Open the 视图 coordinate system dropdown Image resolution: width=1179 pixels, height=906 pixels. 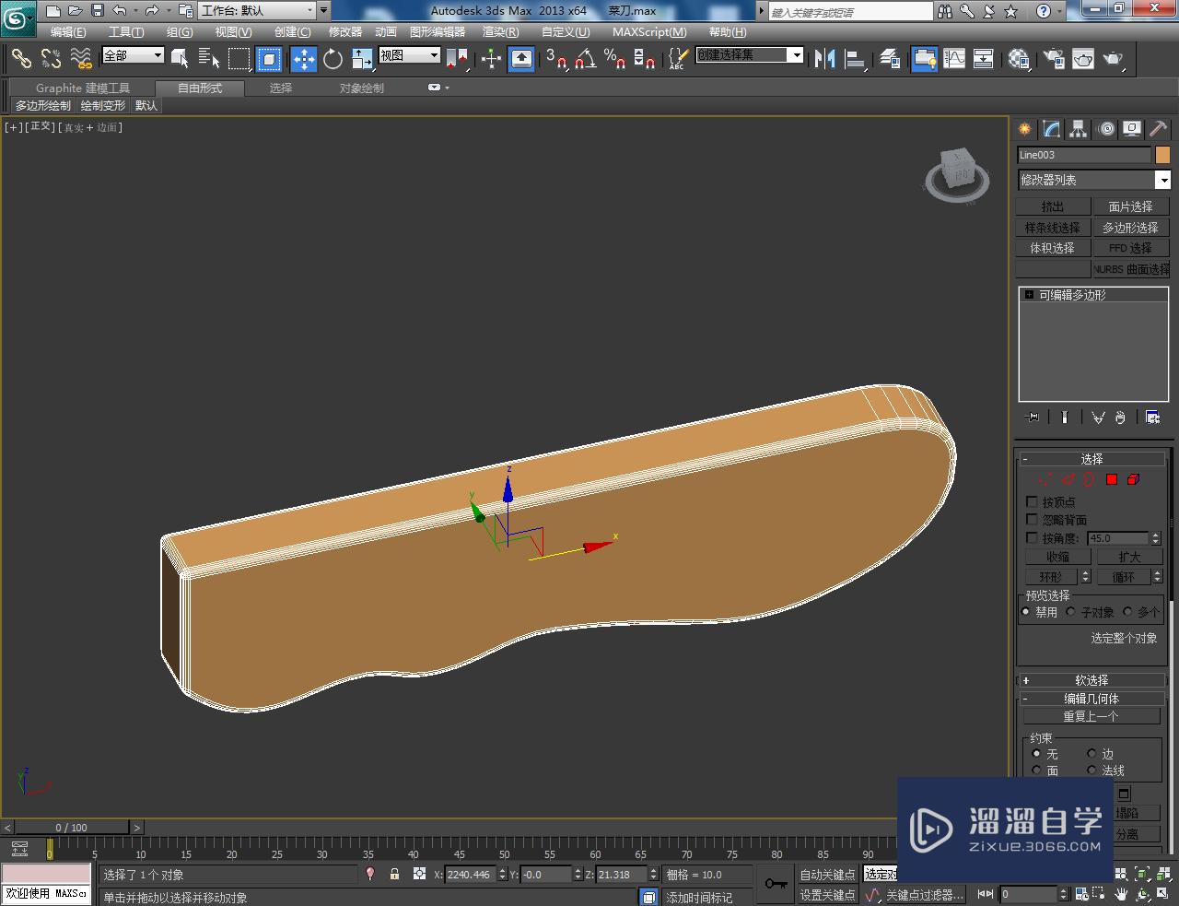coord(410,55)
